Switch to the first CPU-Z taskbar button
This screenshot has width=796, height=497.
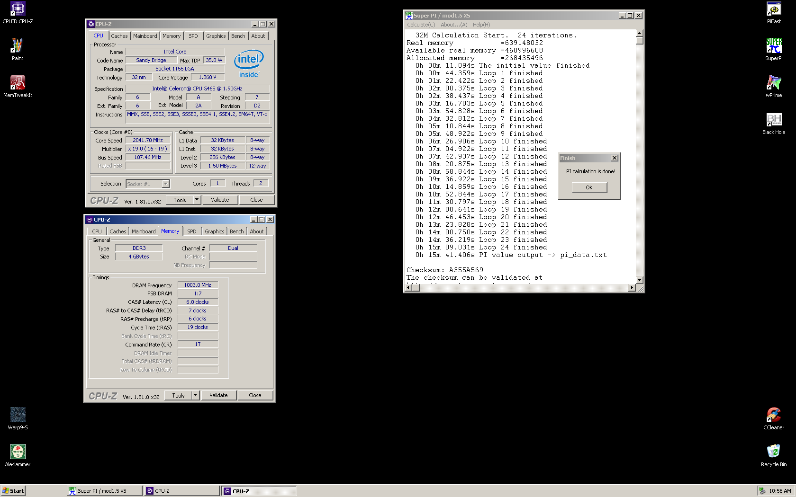coord(182,491)
